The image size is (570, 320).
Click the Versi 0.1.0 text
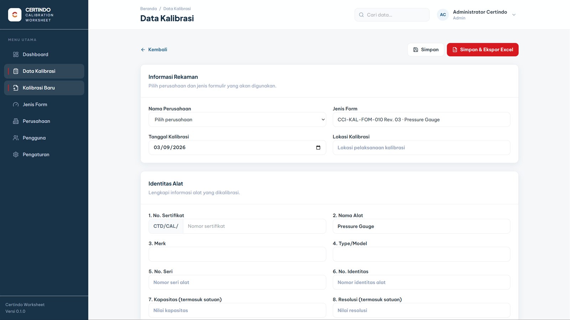click(x=15, y=311)
